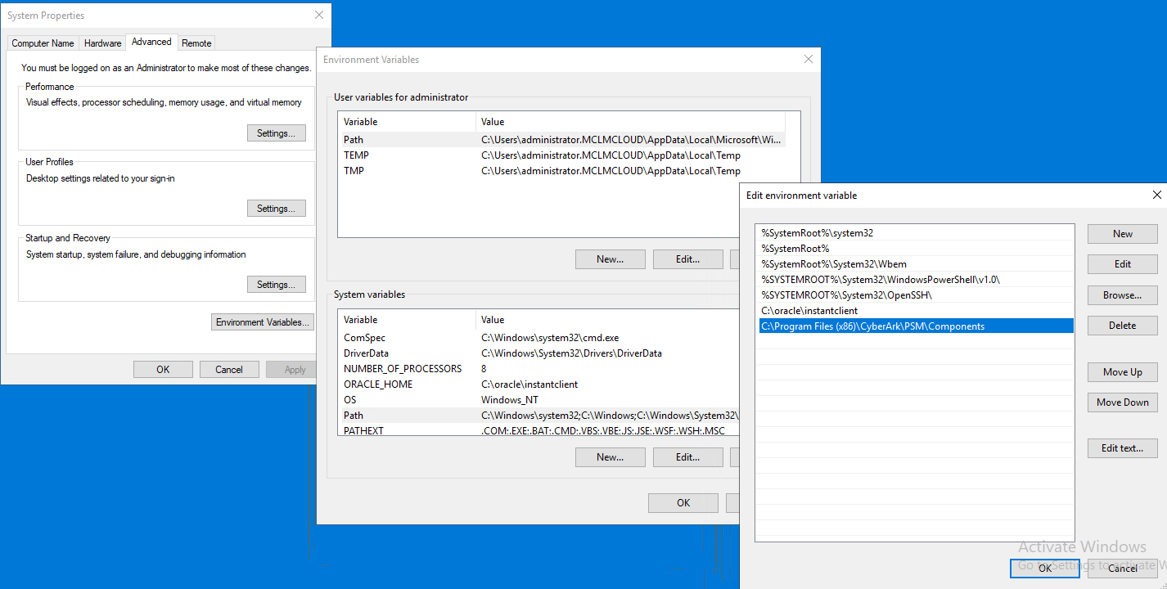Click the Environment Variables... button
The height and width of the screenshot is (589, 1167).
point(262,322)
